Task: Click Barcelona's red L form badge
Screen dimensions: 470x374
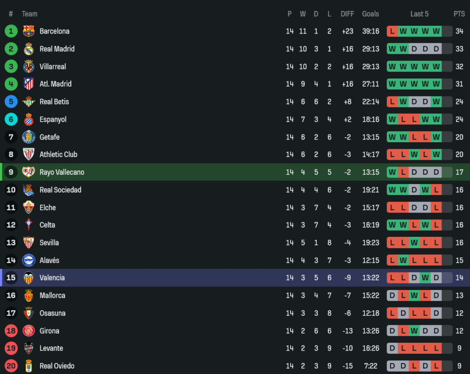Action: point(392,31)
